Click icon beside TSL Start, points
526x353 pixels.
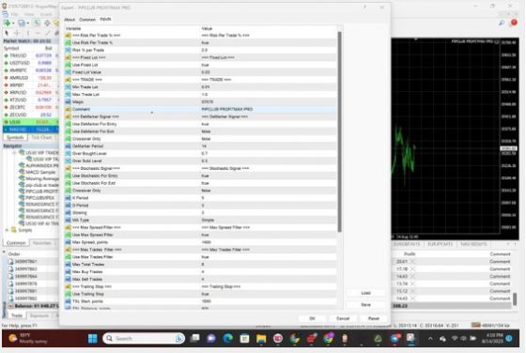68,301
